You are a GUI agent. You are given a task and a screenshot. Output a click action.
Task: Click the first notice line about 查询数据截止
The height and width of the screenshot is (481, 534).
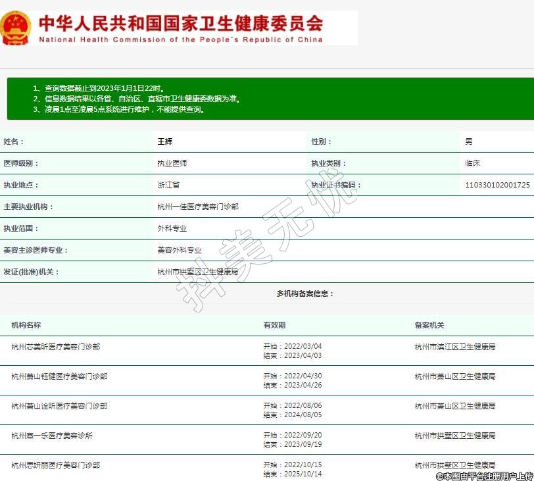pos(98,88)
